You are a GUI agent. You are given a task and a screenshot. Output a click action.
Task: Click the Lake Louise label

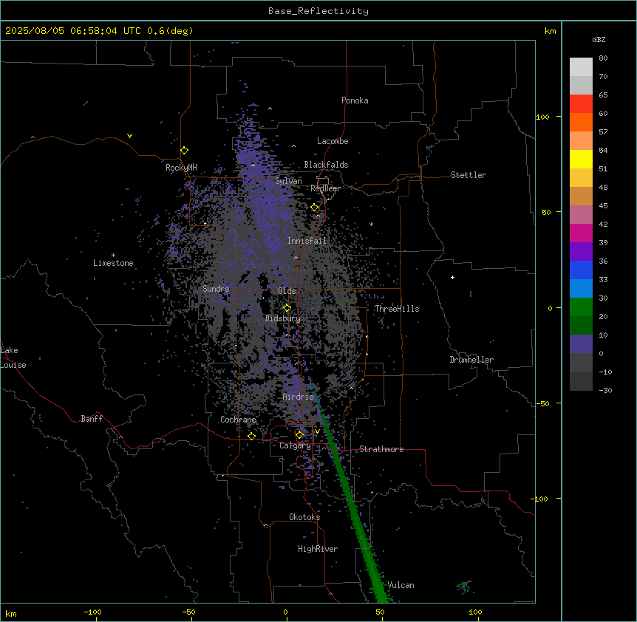point(13,358)
